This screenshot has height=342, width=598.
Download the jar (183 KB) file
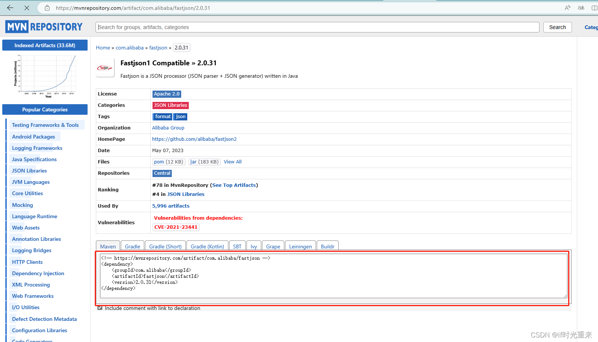pos(204,162)
